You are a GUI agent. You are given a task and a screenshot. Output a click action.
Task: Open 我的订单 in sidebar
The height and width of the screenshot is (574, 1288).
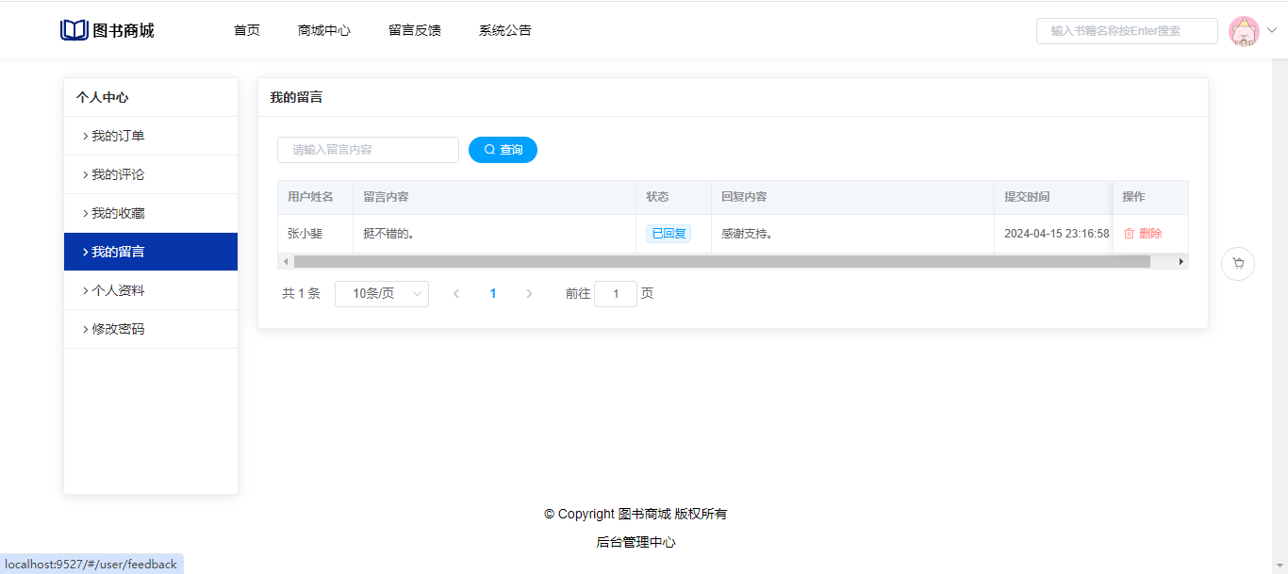(x=118, y=136)
